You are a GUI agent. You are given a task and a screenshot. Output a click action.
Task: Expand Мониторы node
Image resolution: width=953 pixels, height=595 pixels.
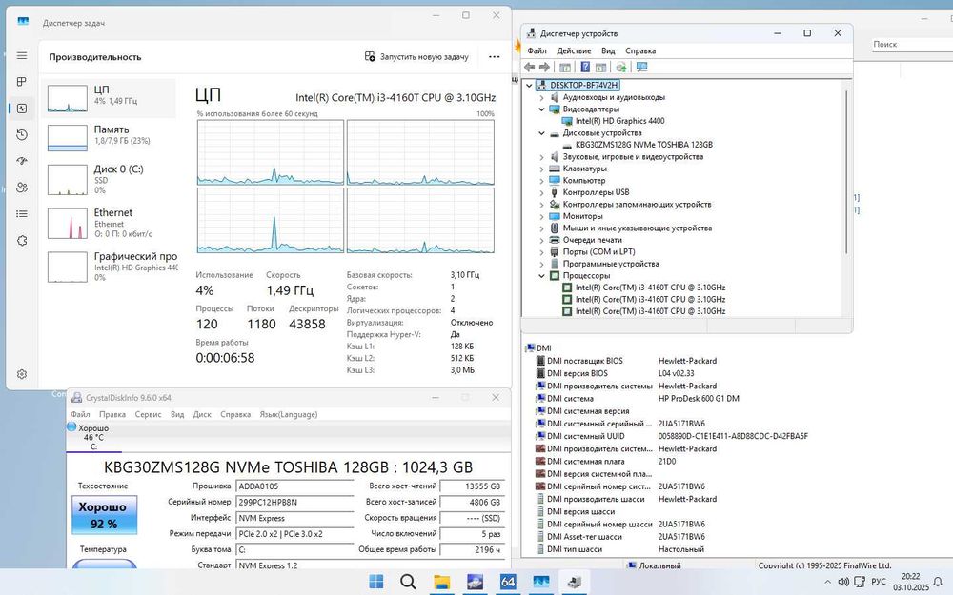pyautogui.click(x=541, y=216)
